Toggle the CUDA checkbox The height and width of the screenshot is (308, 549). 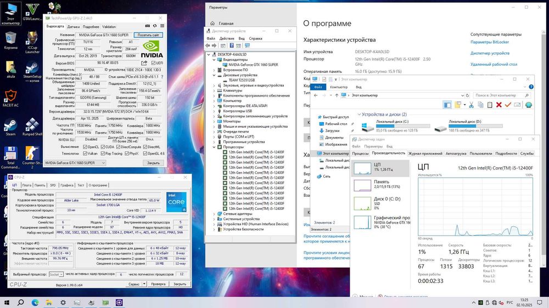pos(103,147)
